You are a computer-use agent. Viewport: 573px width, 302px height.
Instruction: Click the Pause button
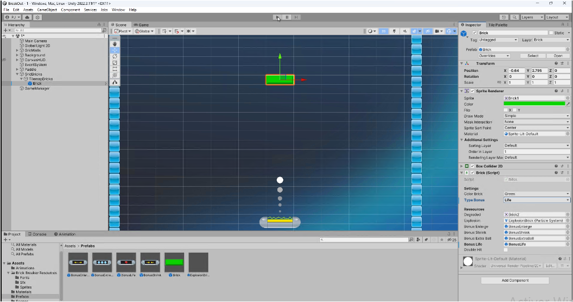click(x=287, y=17)
